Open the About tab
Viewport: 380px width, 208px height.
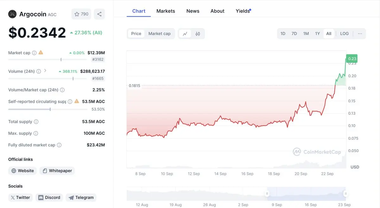tap(218, 11)
